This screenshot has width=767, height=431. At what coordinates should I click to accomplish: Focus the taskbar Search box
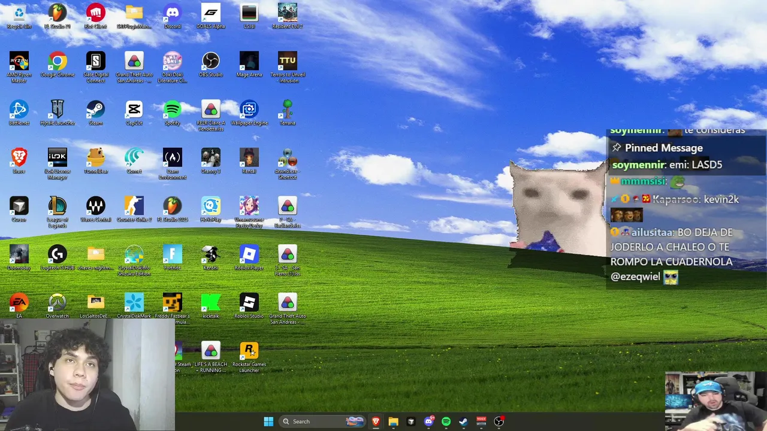322,421
